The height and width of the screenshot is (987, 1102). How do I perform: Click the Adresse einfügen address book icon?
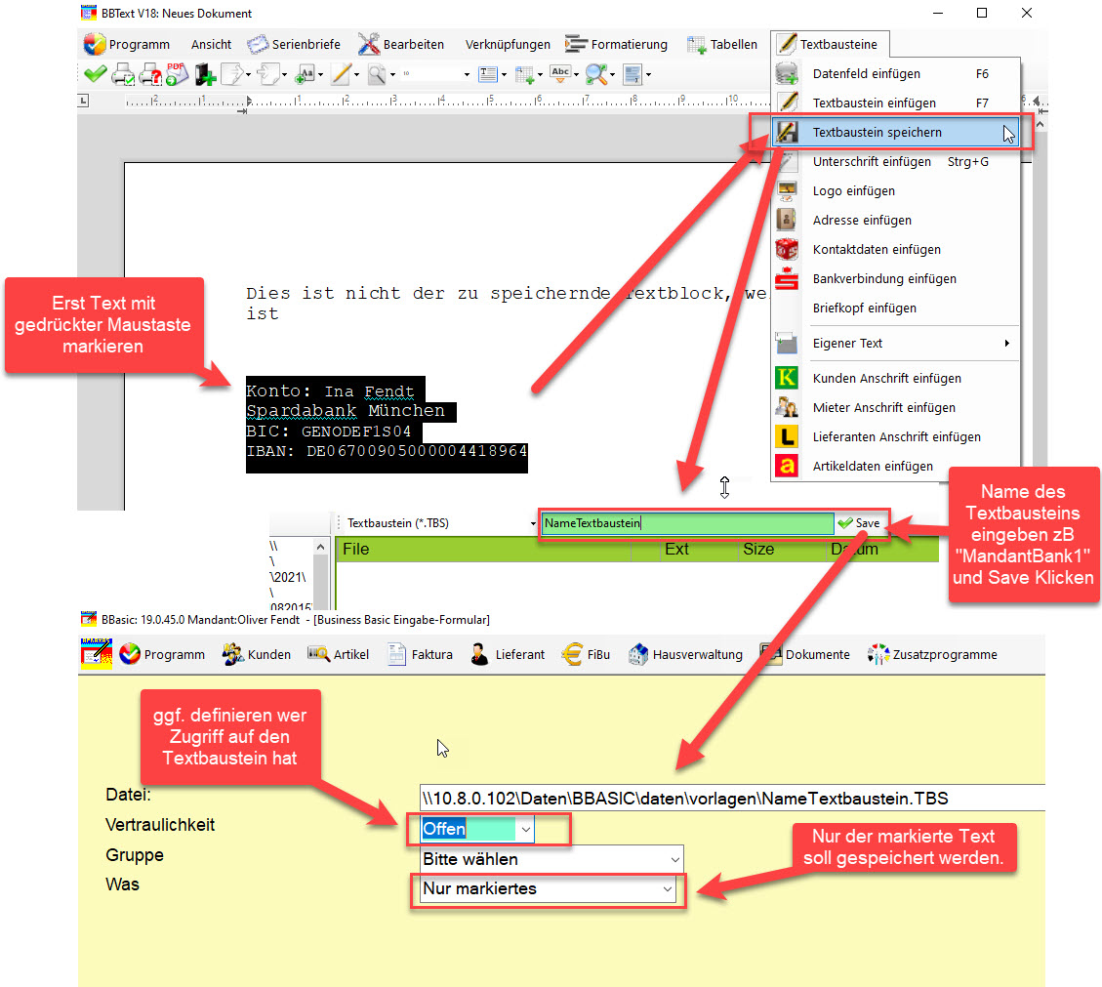(x=787, y=220)
